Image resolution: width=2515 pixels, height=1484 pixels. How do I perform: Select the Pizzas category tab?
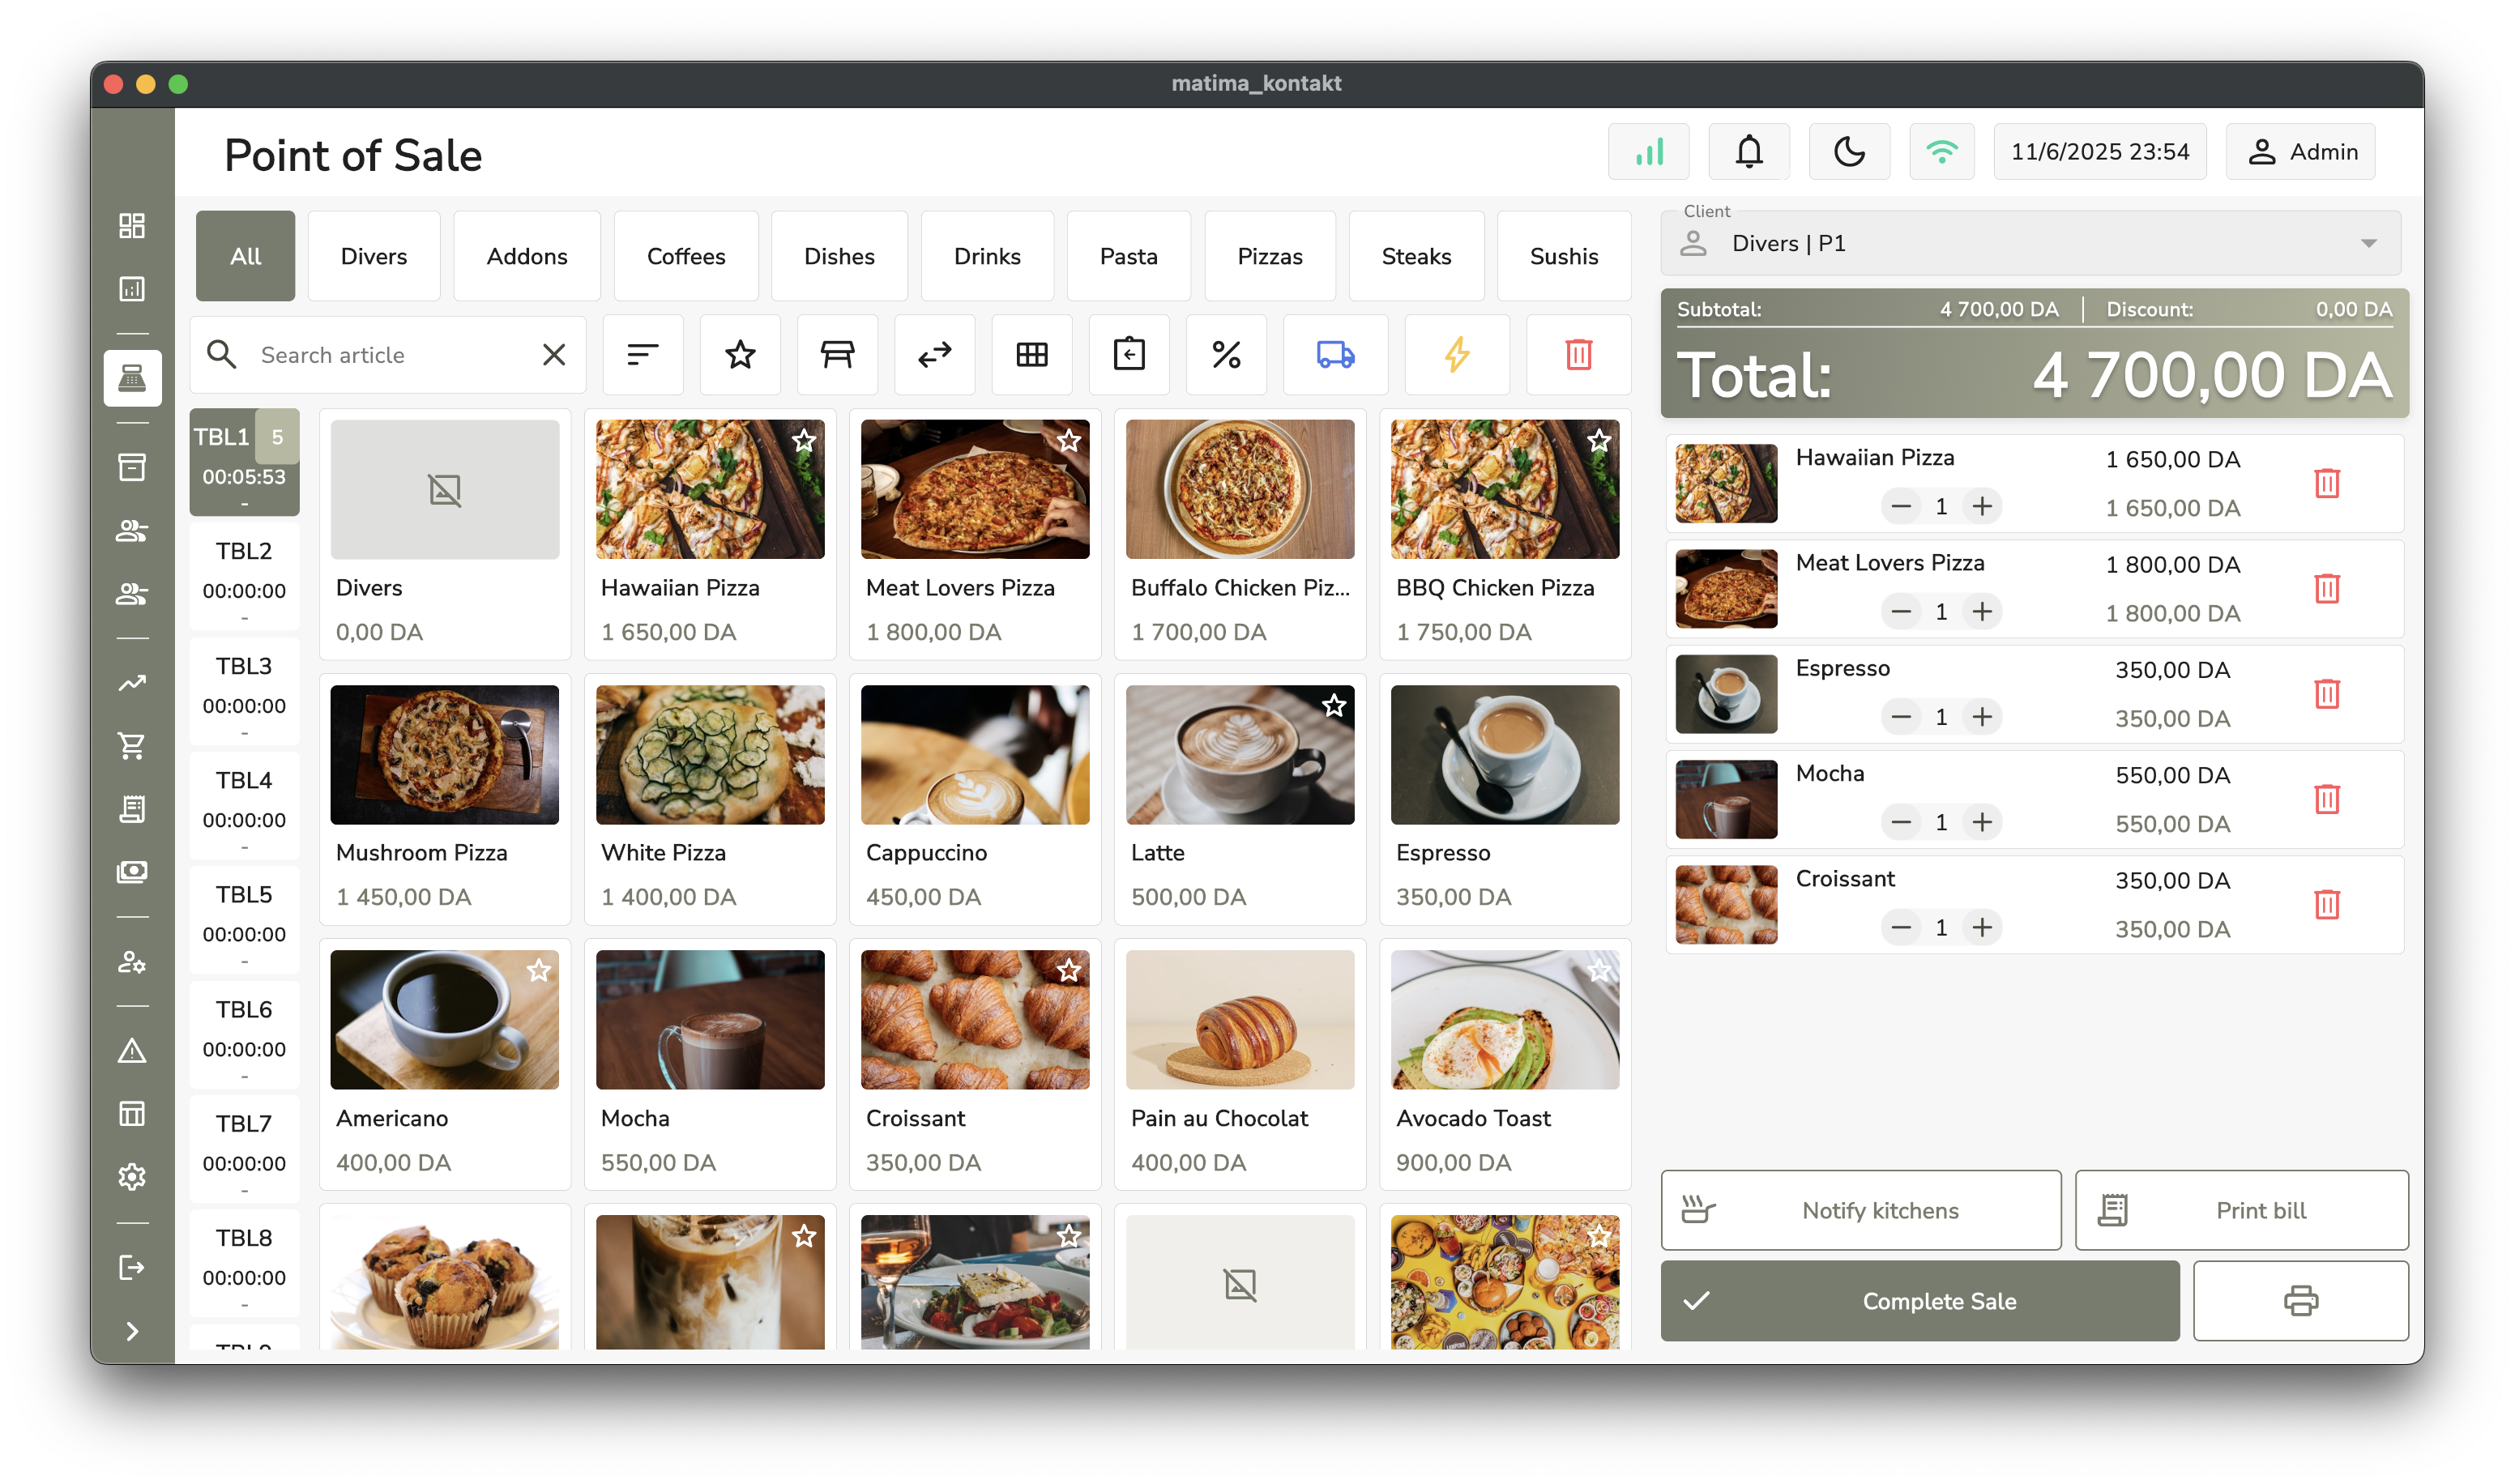click(x=1269, y=257)
